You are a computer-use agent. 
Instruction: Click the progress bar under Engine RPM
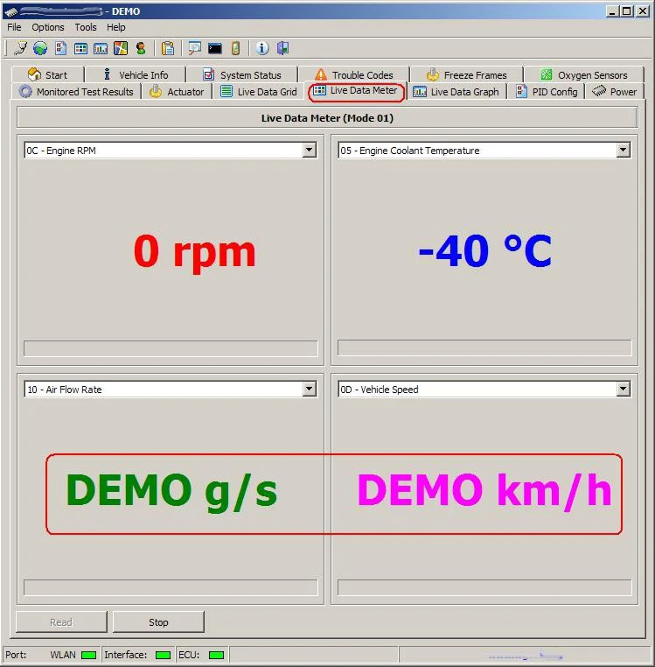[x=171, y=348]
